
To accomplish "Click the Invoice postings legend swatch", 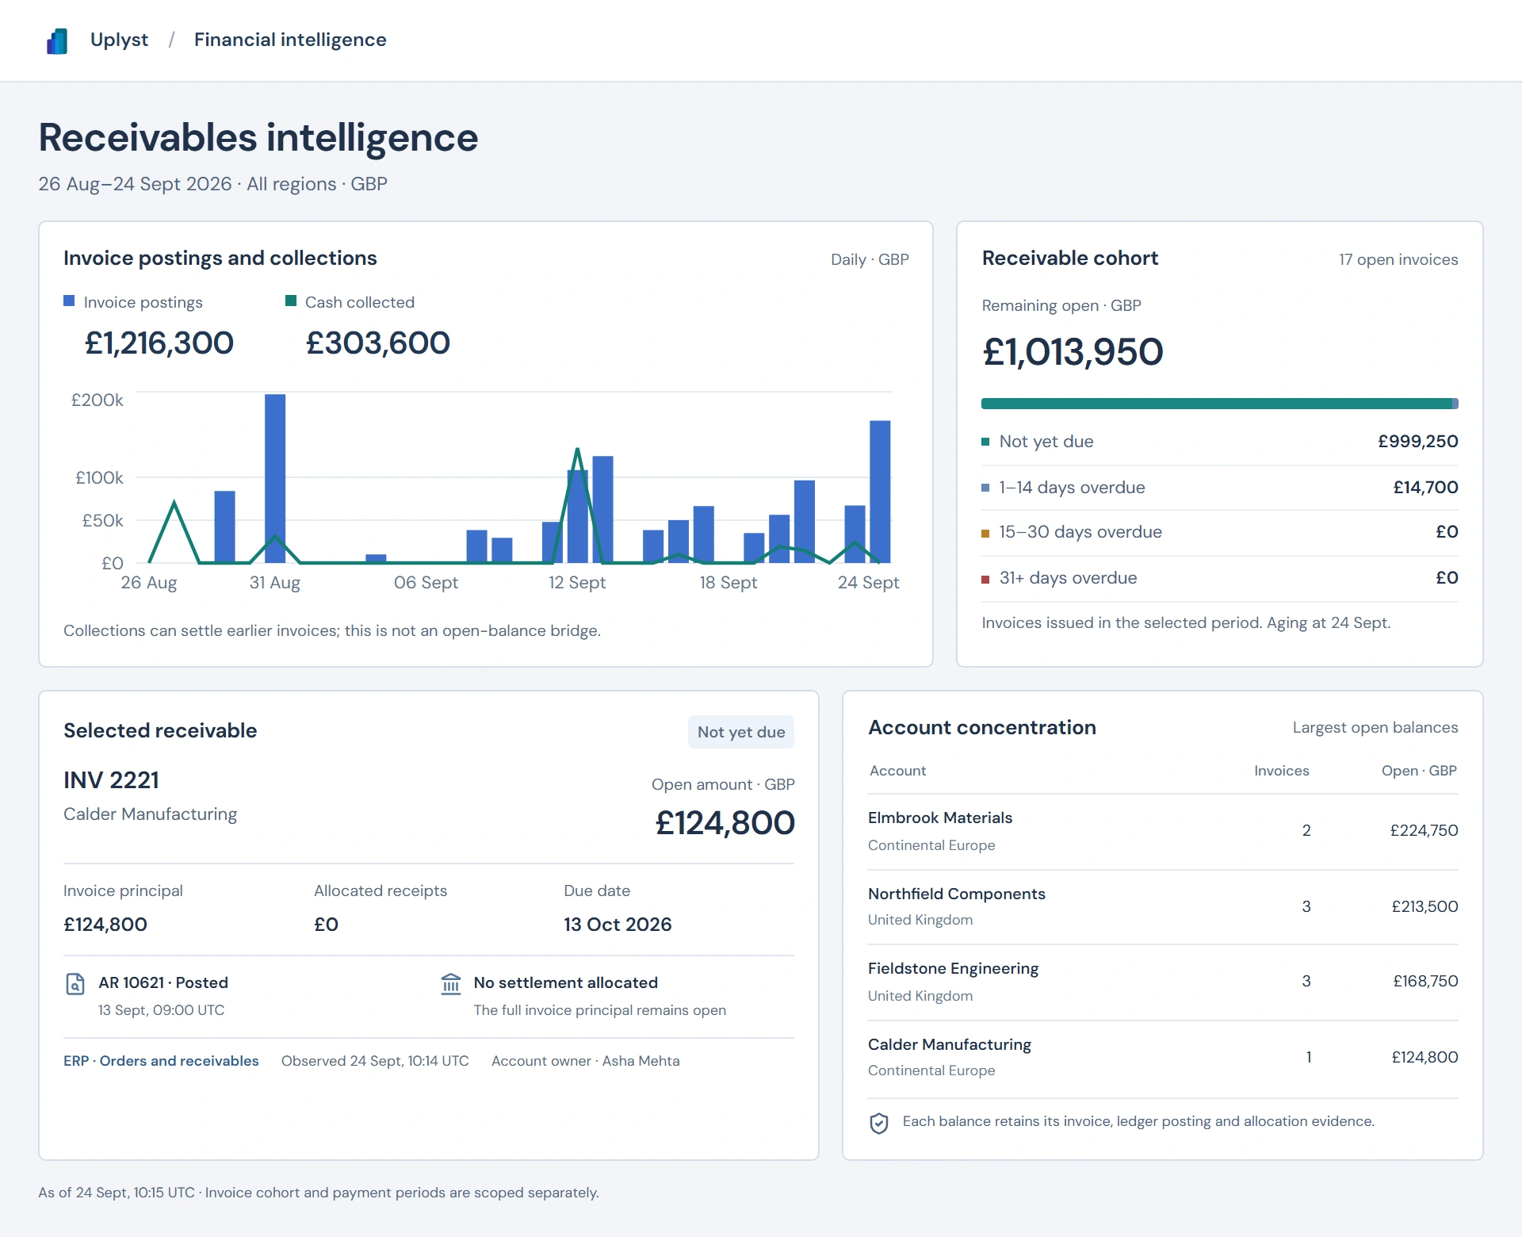I will point(69,301).
